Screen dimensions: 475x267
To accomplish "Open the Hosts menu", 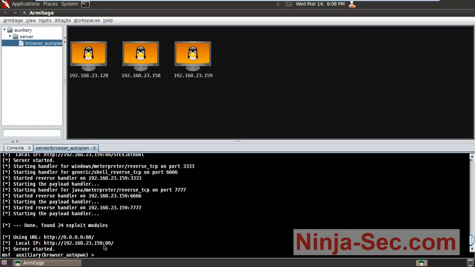I will click(45, 20).
